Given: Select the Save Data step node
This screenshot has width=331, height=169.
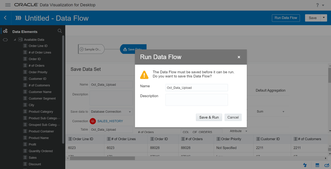Looking at the screenshot, I should [133, 49].
